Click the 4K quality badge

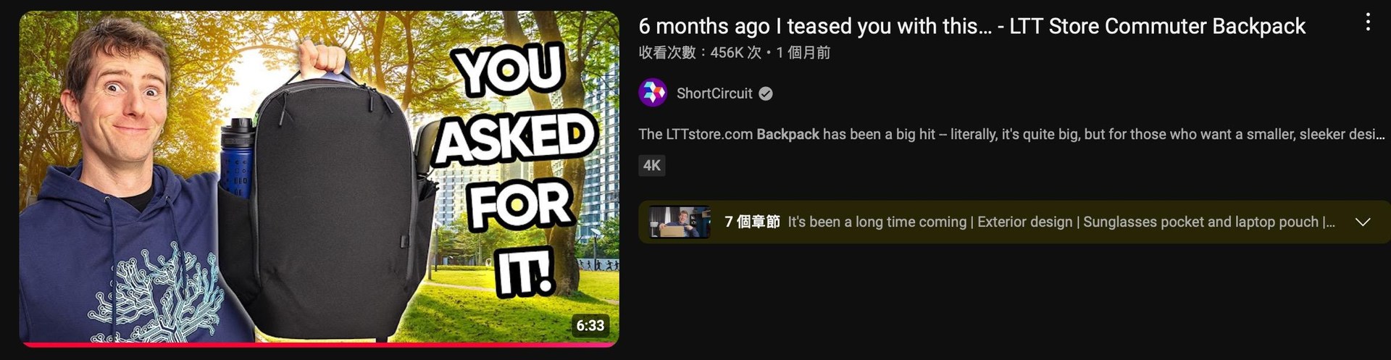[x=652, y=165]
